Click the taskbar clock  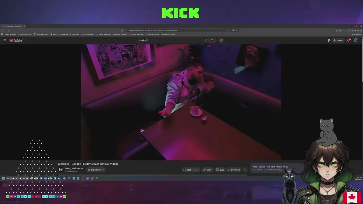click(x=358, y=178)
